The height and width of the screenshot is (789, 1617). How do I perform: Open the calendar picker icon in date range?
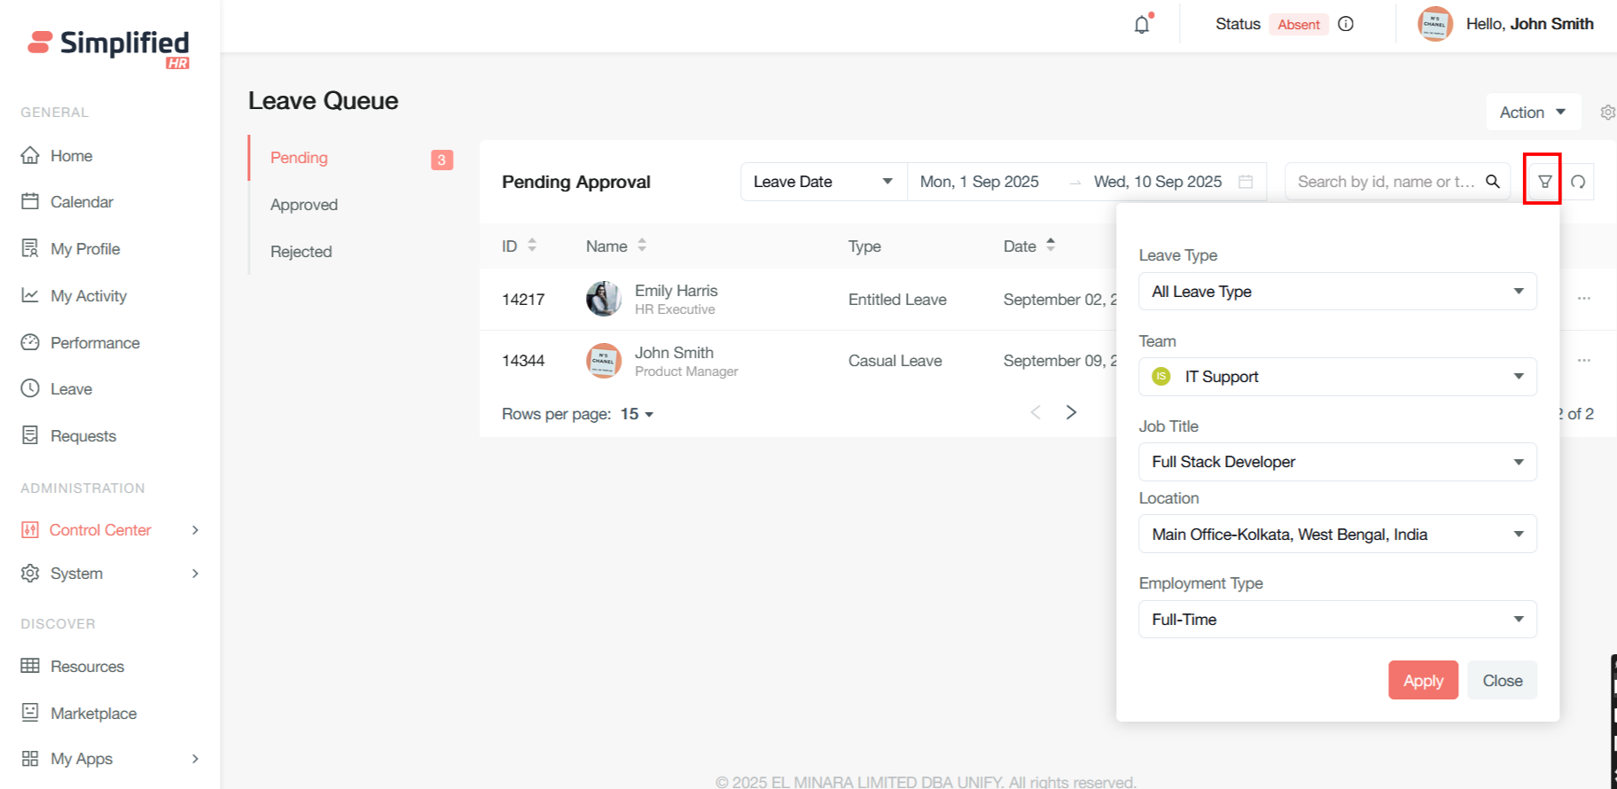click(1246, 182)
